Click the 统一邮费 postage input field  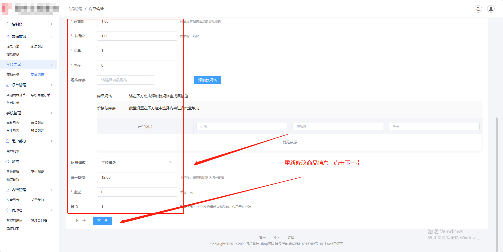coord(137,177)
